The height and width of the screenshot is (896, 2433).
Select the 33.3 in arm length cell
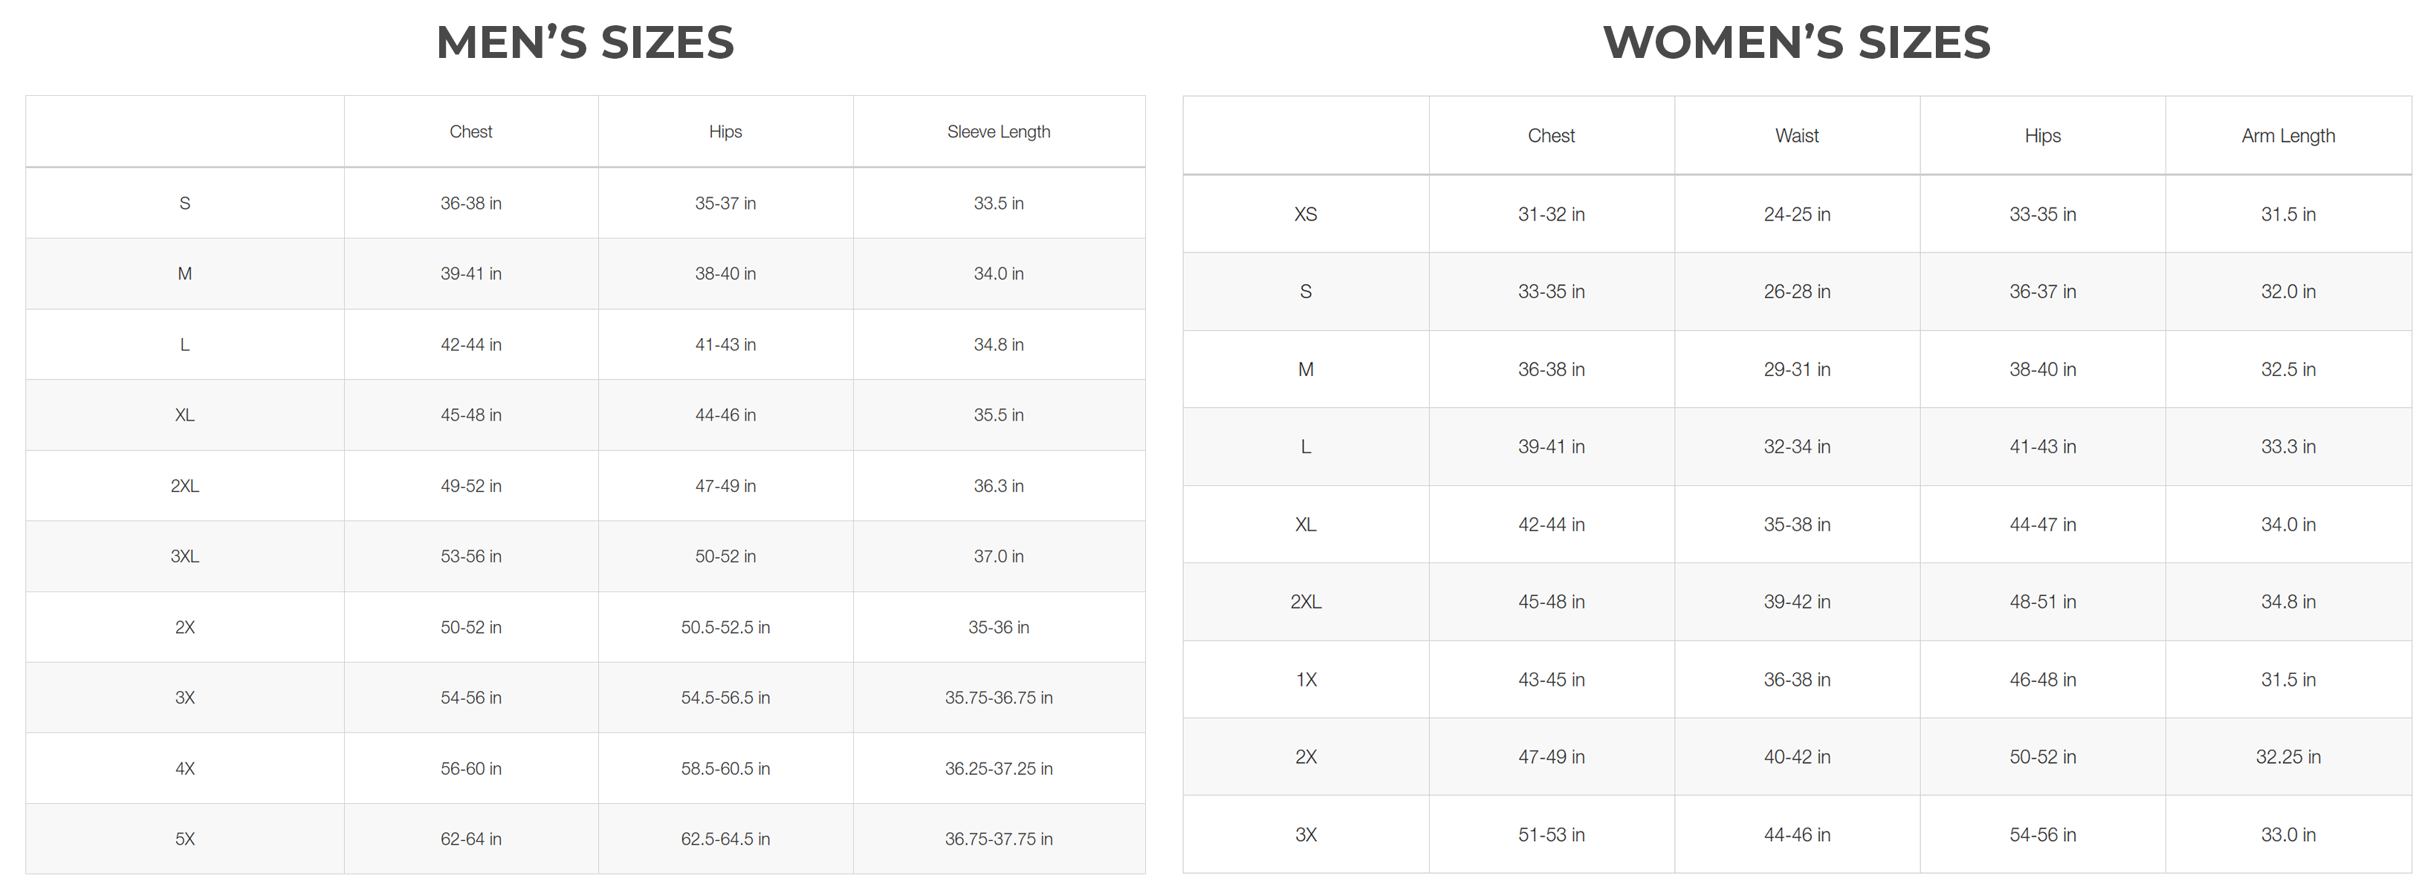point(2287,447)
